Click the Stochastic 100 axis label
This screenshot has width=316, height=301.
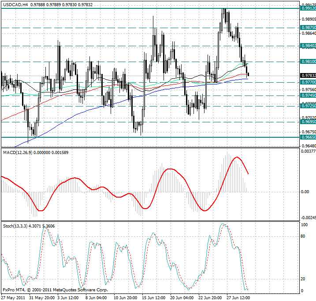pyautogui.click(x=304, y=225)
